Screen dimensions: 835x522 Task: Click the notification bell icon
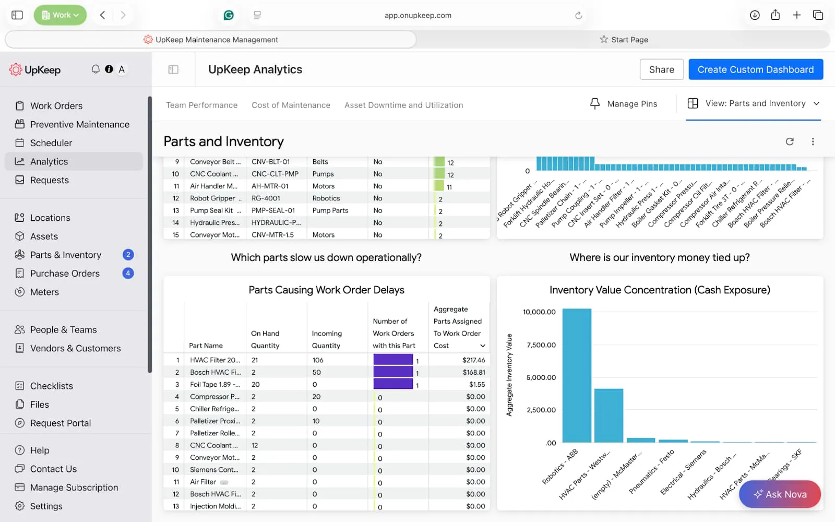point(96,69)
